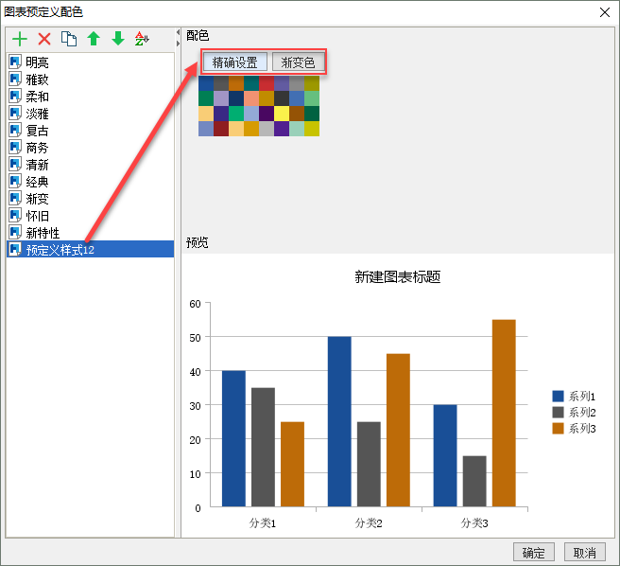Viewport: 620px width, 566px height.
Task: Select the 复古 color scheme
Action: tap(90, 131)
